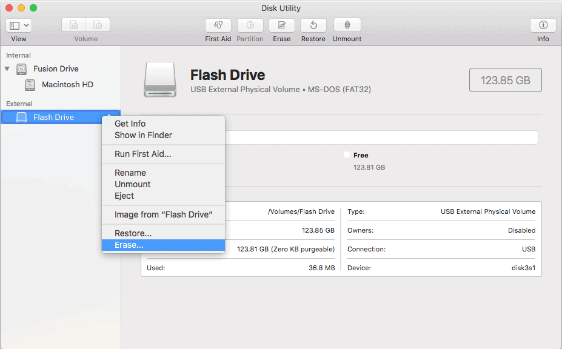Image resolution: width=562 pixels, height=349 pixels.
Task: Pick Rename from the context menu
Action: click(164, 173)
